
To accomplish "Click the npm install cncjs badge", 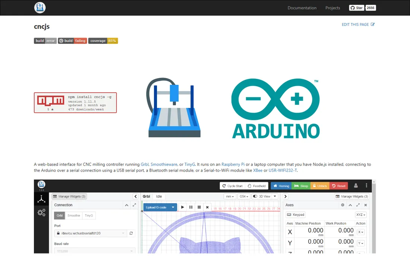I will coord(75,103).
